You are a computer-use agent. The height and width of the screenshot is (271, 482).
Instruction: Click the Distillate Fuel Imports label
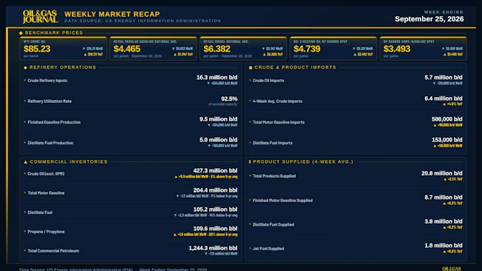272,143
